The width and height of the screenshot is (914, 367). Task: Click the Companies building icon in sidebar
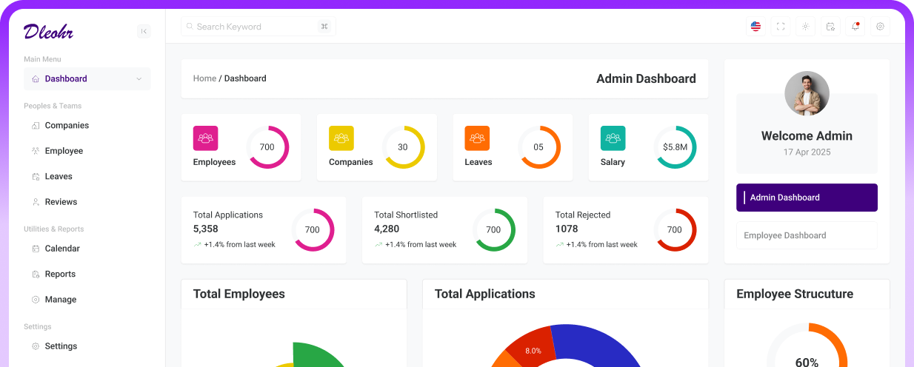click(36, 126)
